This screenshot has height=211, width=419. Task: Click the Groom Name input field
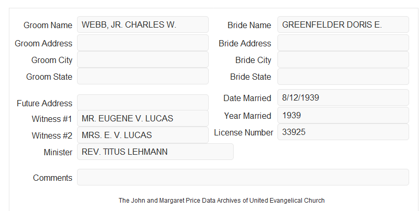[x=143, y=24]
